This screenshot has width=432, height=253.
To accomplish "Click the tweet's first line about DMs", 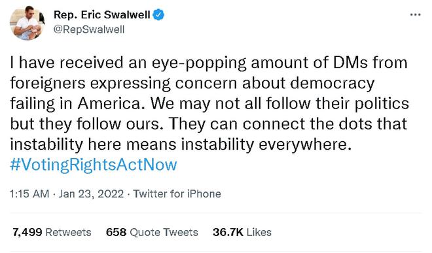I will tap(209, 63).
